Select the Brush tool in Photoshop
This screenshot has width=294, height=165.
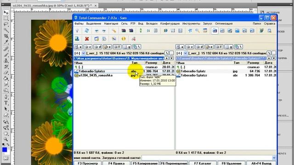[x=6, y=55]
